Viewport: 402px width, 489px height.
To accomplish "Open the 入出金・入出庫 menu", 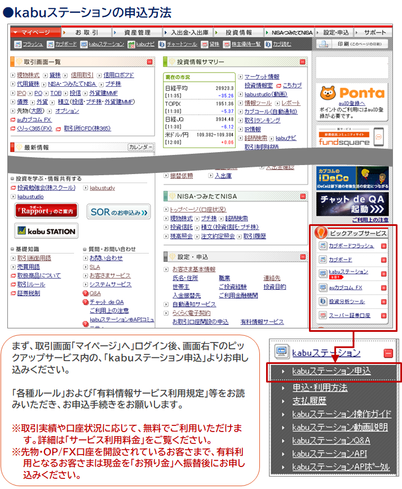I will coord(188,33).
